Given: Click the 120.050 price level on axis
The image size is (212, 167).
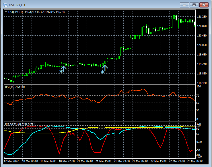Looking at the screenshot, I should point(202,45).
